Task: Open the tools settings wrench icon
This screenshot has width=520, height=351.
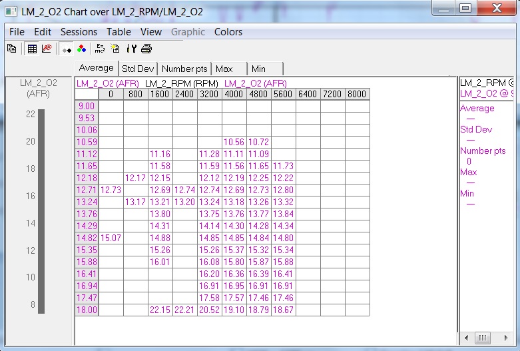Action: [131, 49]
